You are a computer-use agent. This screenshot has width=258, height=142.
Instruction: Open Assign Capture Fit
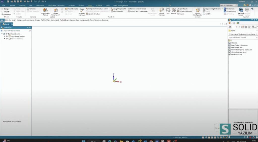[118, 9]
